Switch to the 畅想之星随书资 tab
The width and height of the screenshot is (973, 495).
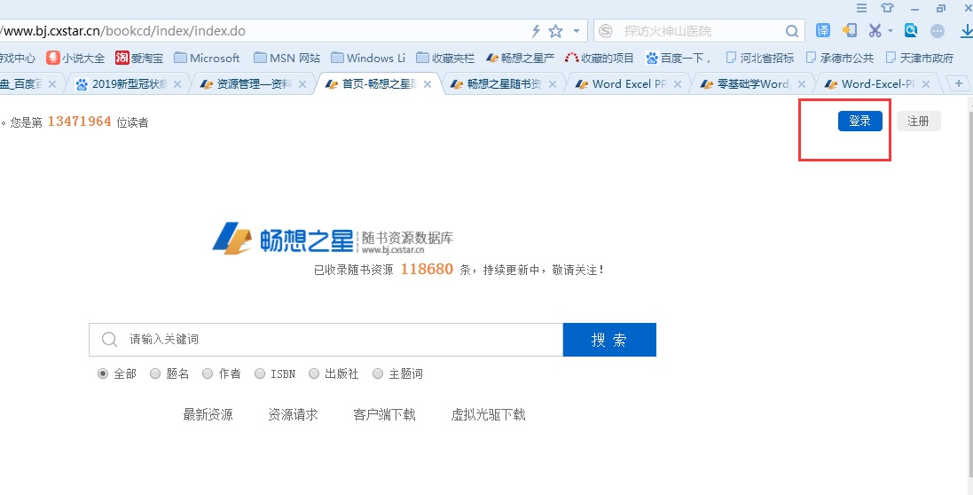pos(503,83)
